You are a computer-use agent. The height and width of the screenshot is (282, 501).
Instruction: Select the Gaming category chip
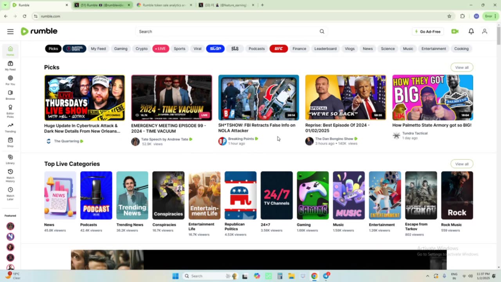[121, 49]
